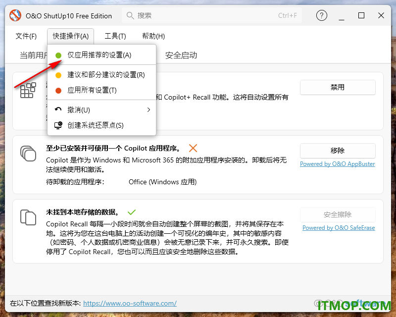Open the help question mark icon
The width and height of the screenshot is (396, 317).
[x=321, y=15]
